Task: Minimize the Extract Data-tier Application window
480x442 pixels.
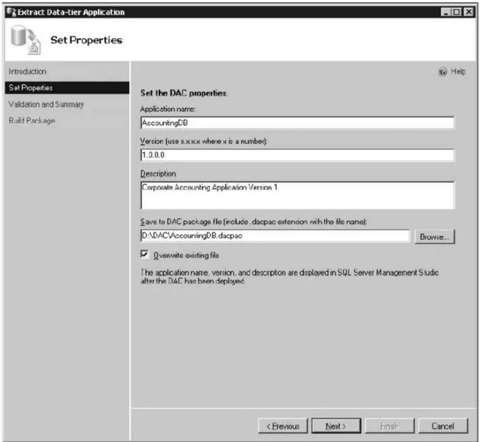Action: 445,12
